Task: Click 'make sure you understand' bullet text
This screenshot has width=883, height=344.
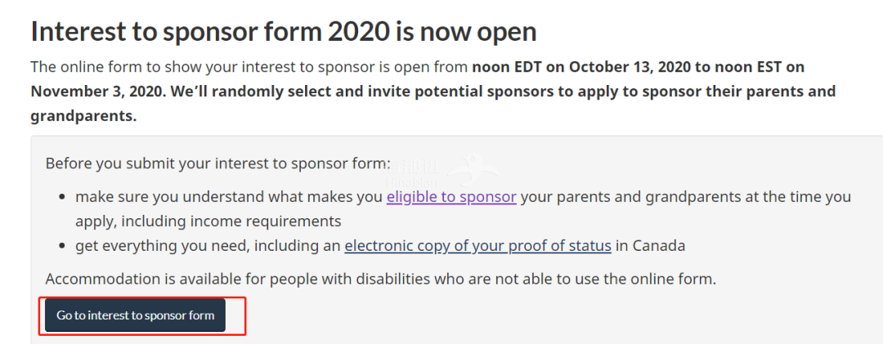Action: click(x=164, y=197)
